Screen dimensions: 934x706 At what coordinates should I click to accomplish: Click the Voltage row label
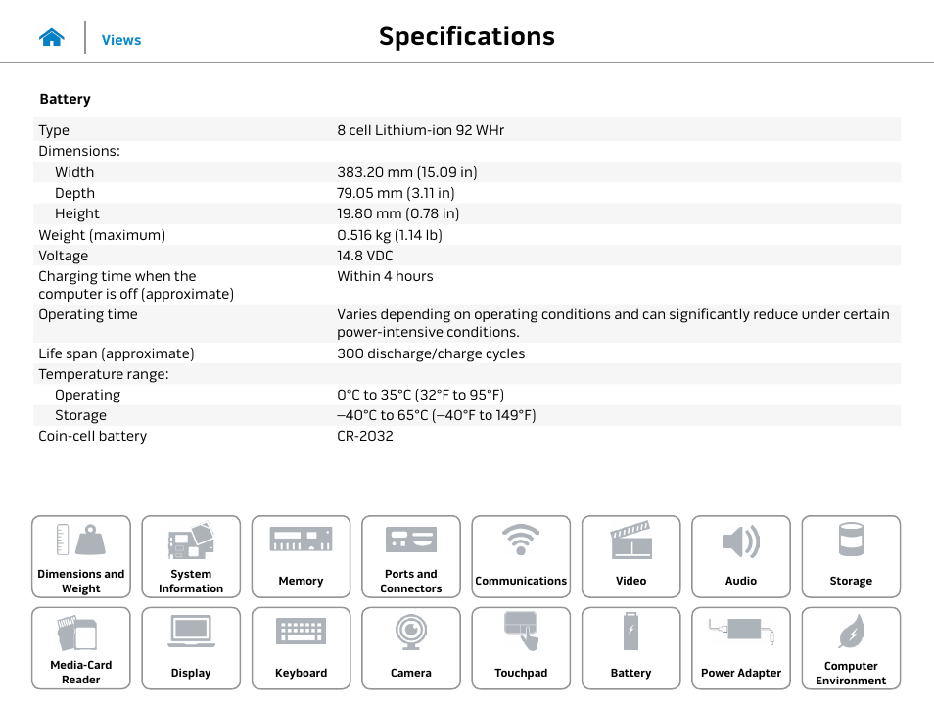click(x=63, y=256)
